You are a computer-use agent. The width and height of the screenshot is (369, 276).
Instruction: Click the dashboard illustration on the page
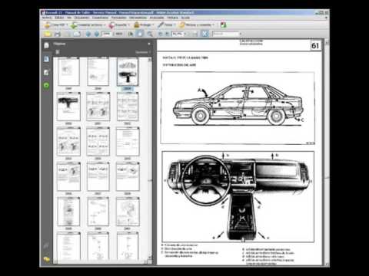click(x=238, y=197)
